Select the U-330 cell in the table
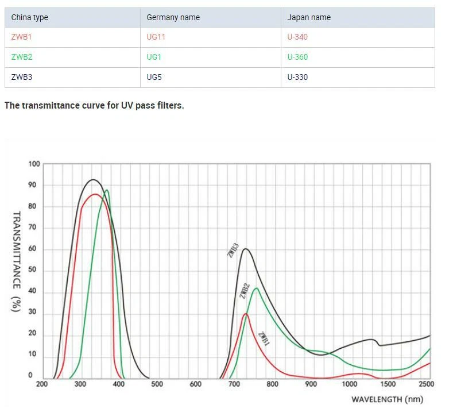 click(297, 77)
